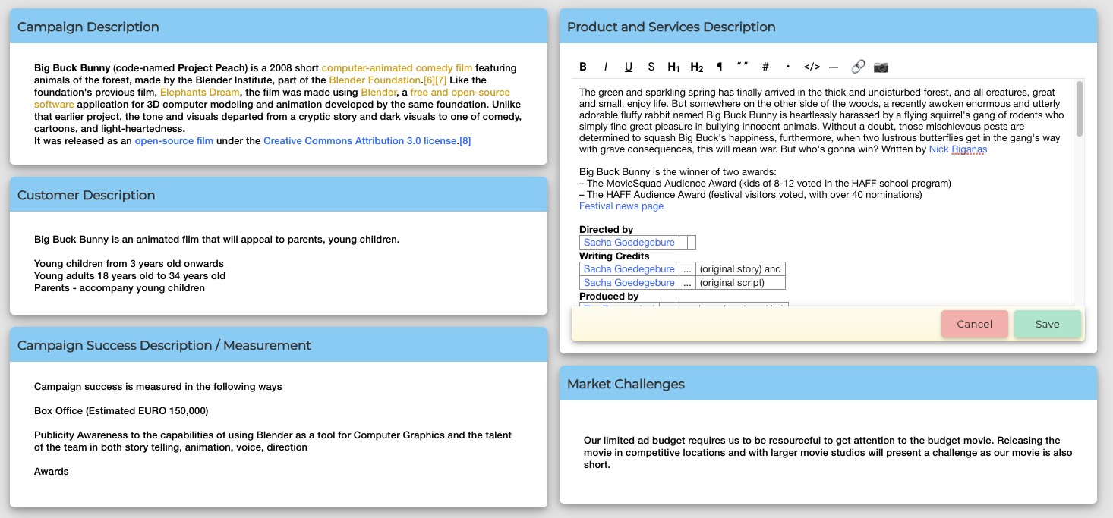Viewport: 1113px width, 518px height.
Task: Apply paragraph style with pilcrow icon
Action: point(720,67)
